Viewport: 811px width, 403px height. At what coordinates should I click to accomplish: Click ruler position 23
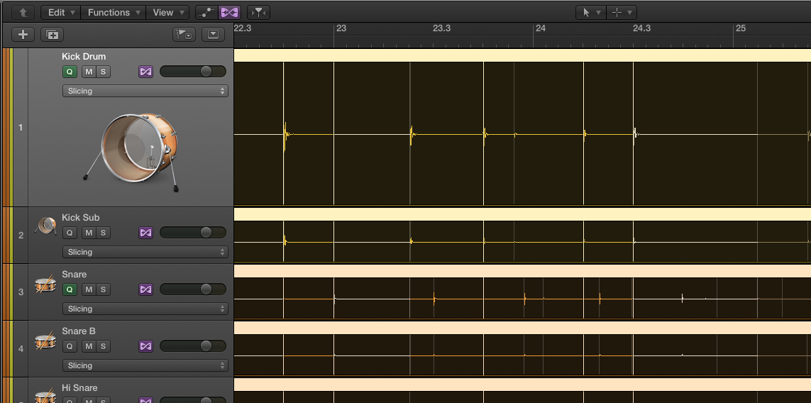pos(341,28)
